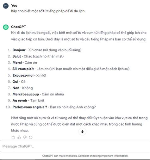Click the green ChatGPT logo avatar
Image resolution: width=150 pixels, height=160 pixels.
6,27
